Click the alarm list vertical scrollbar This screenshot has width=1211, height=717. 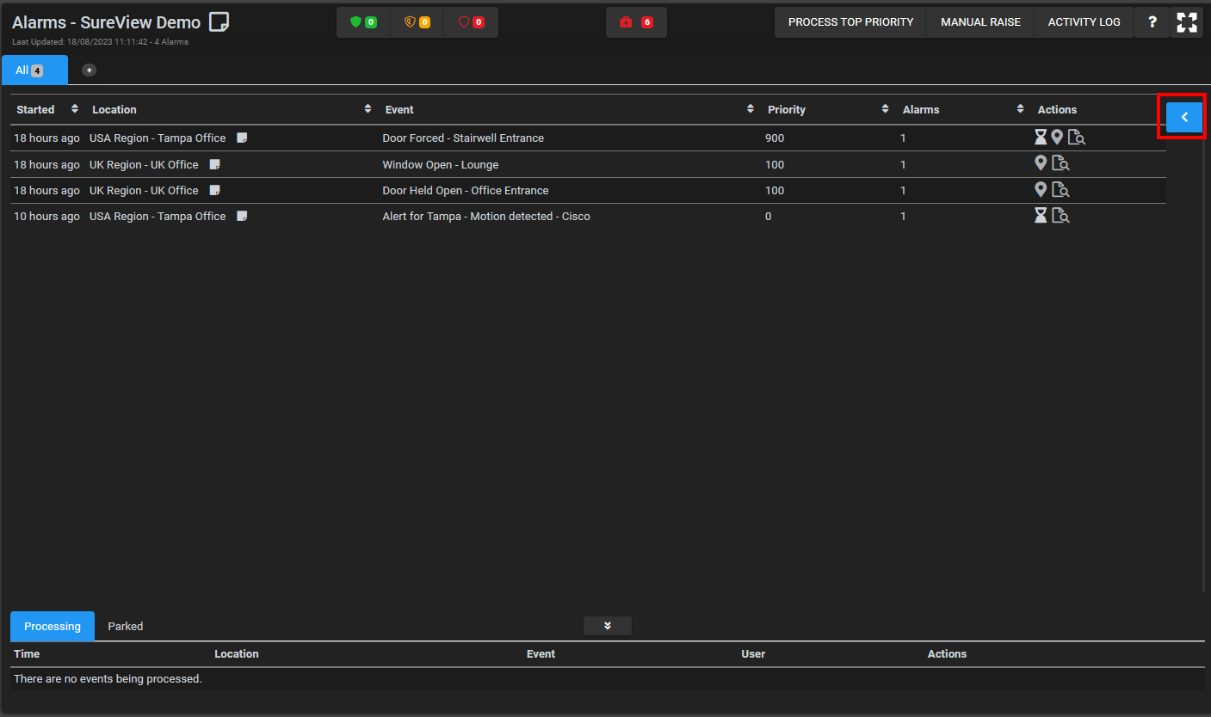pos(1204,344)
